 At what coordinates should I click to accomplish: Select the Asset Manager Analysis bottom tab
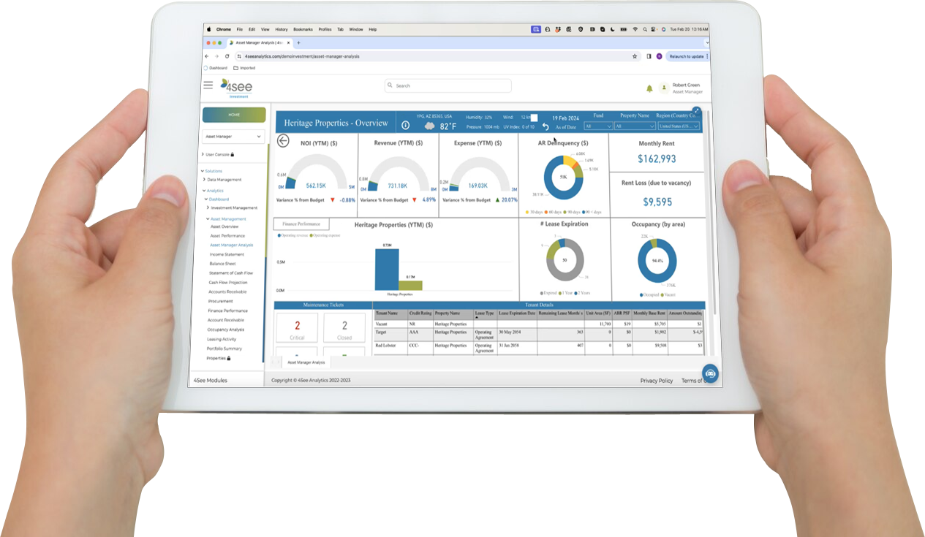pyautogui.click(x=306, y=362)
